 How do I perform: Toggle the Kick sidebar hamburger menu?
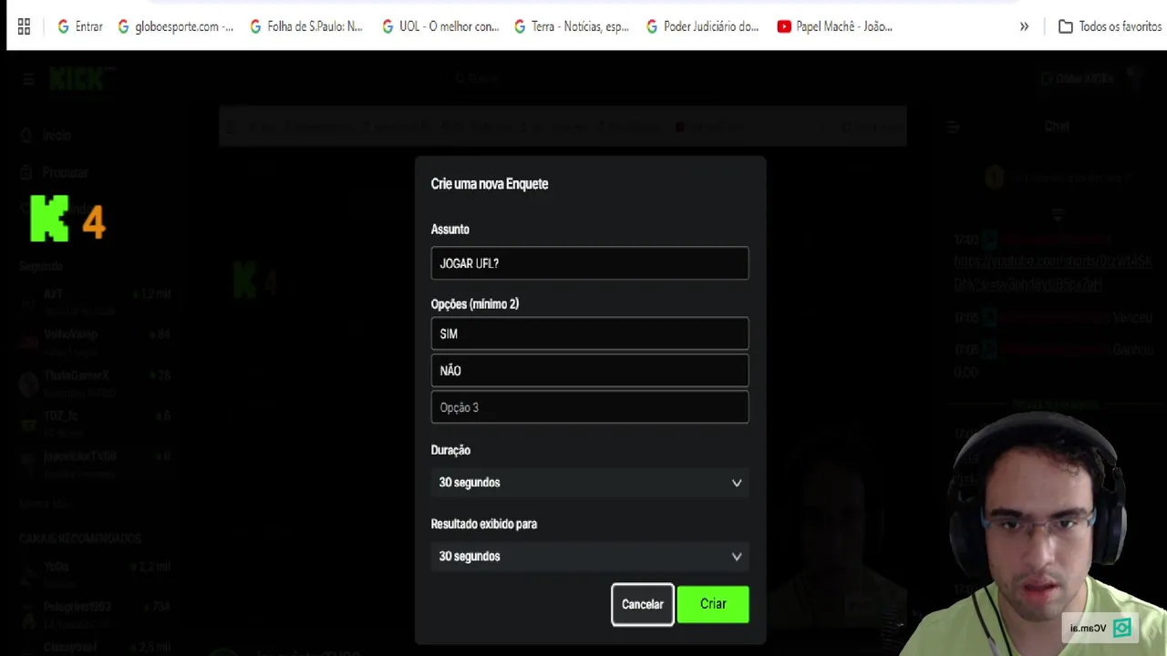coord(28,79)
